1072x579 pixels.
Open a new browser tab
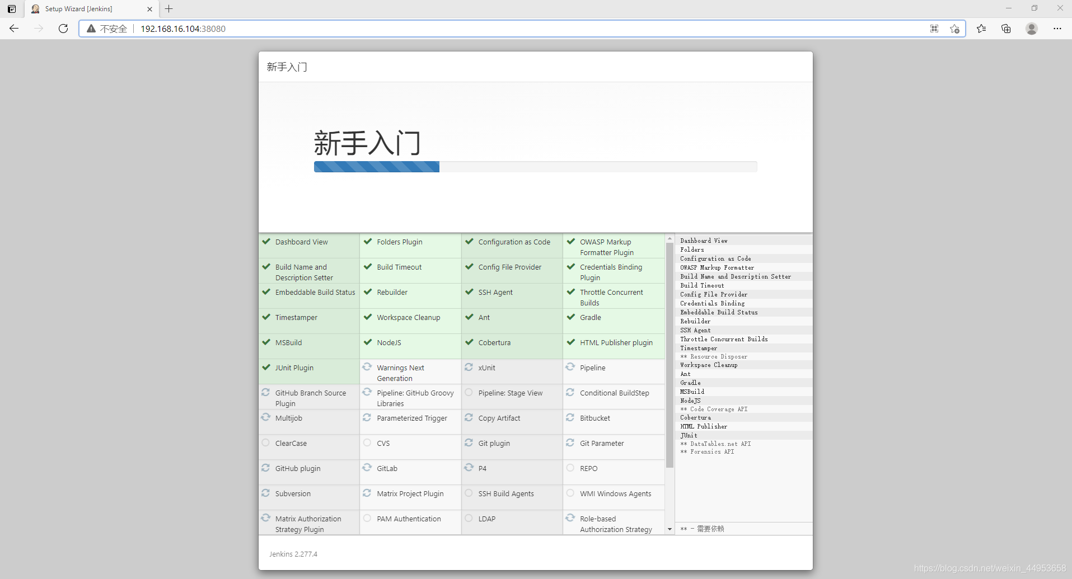(168, 9)
